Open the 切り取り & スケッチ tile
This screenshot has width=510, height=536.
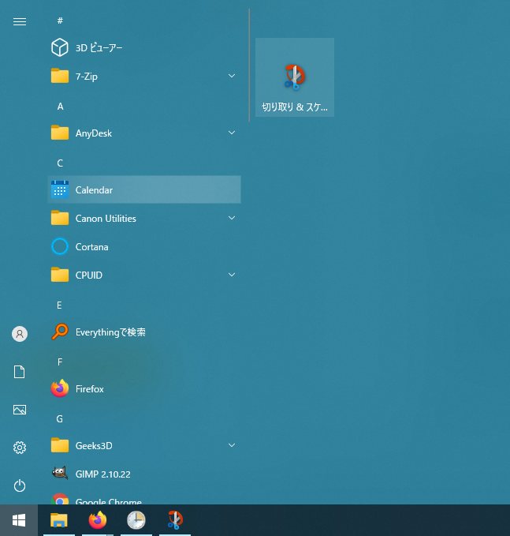[x=295, y=77]
